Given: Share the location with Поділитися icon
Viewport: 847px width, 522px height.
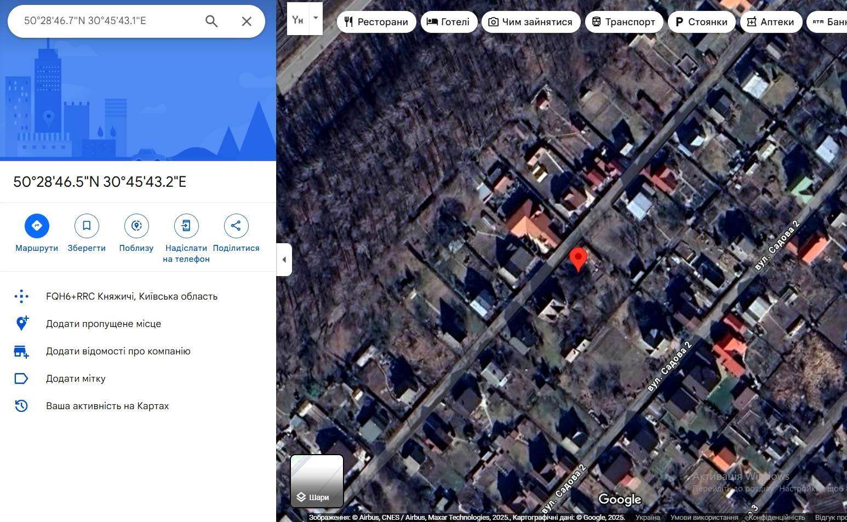Looking at the screenshot, I should (x=236, y=226).
